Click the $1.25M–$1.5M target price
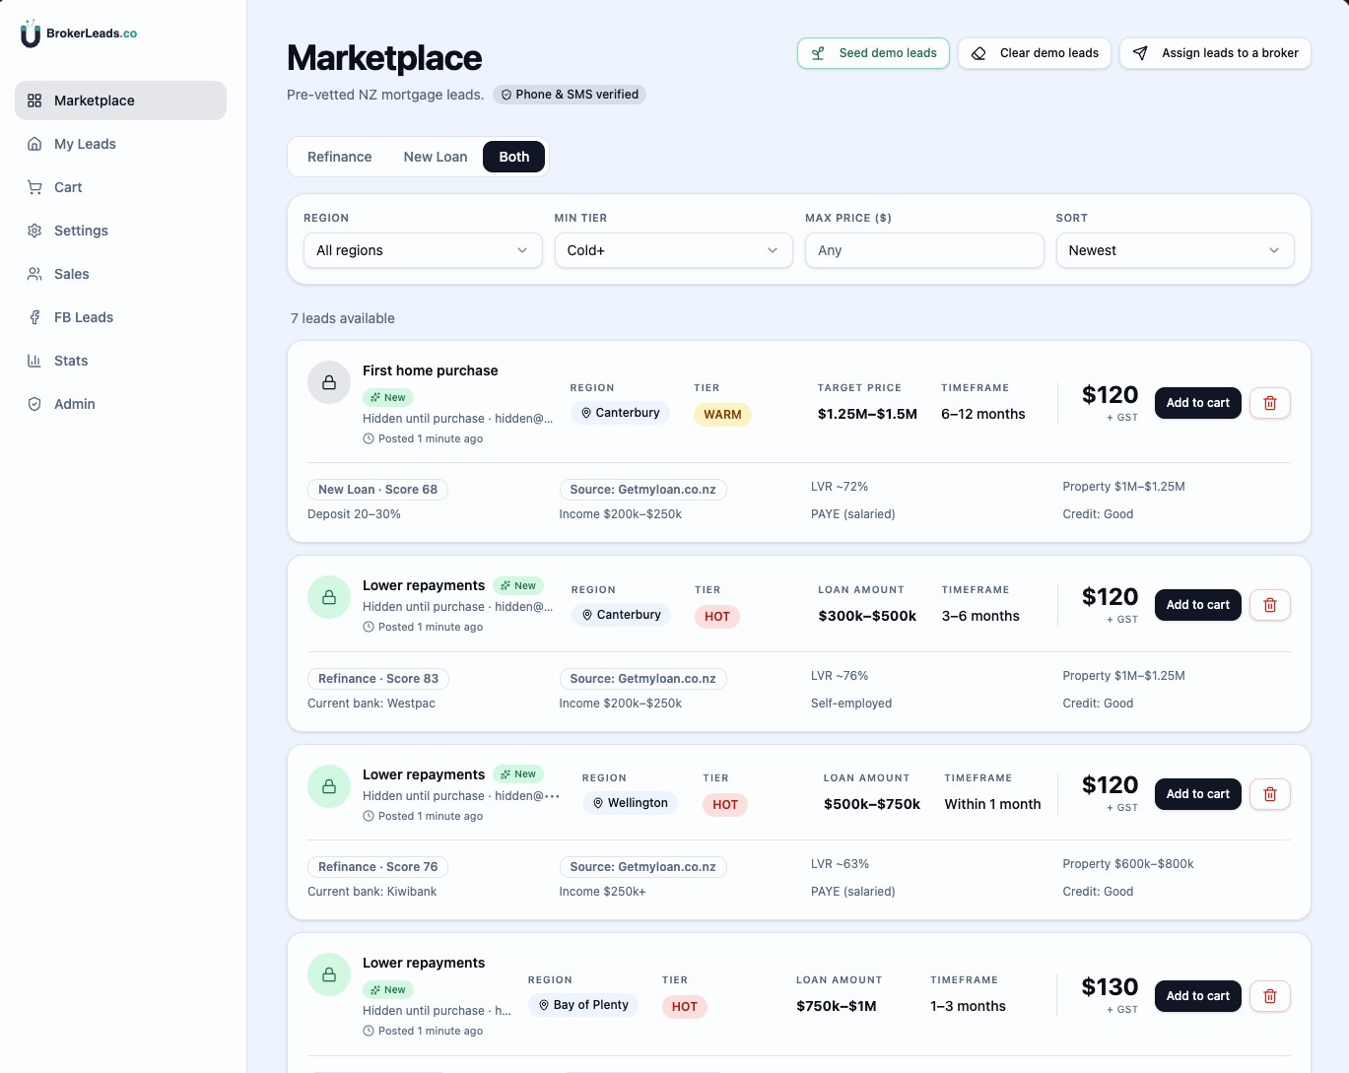 pyautogui.click(x=867, y=414)
